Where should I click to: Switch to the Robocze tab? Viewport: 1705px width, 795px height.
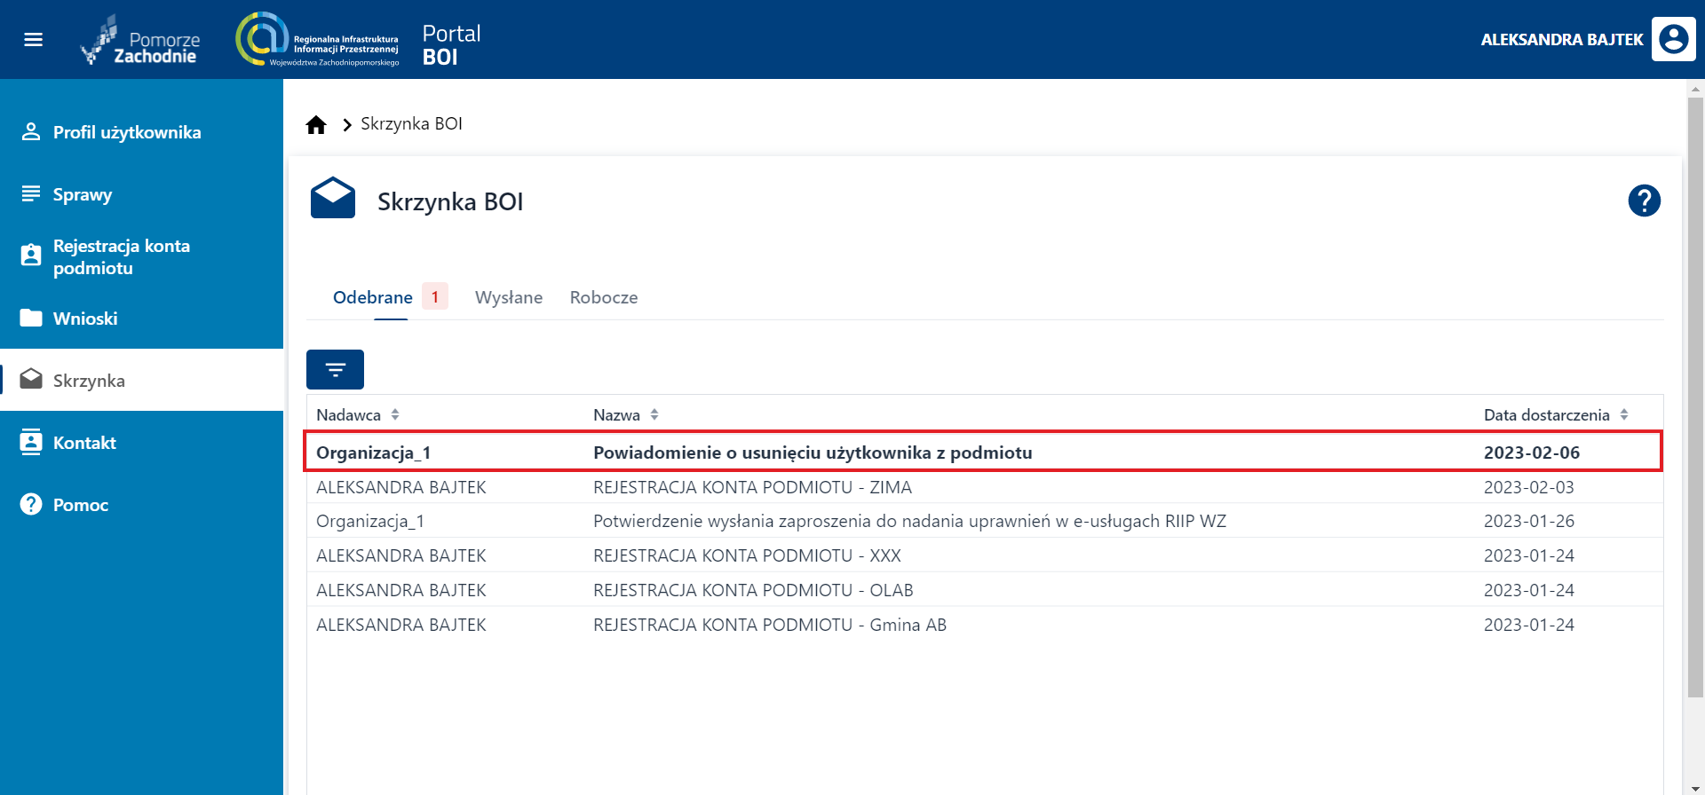point(603,297)
